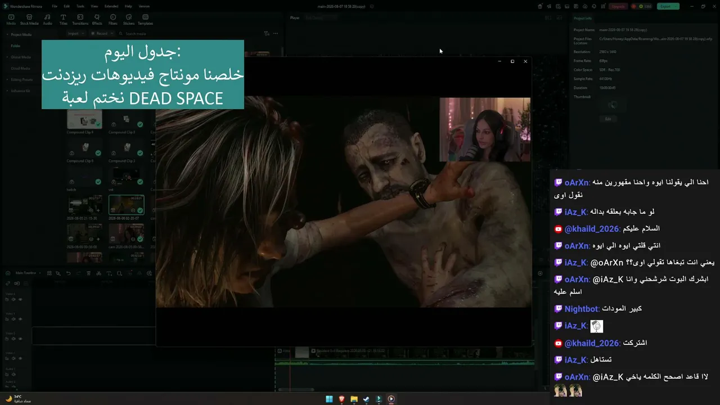Click the Upgrade button
The width and height of the screenshot is (720, 405).
click(618, 7)
